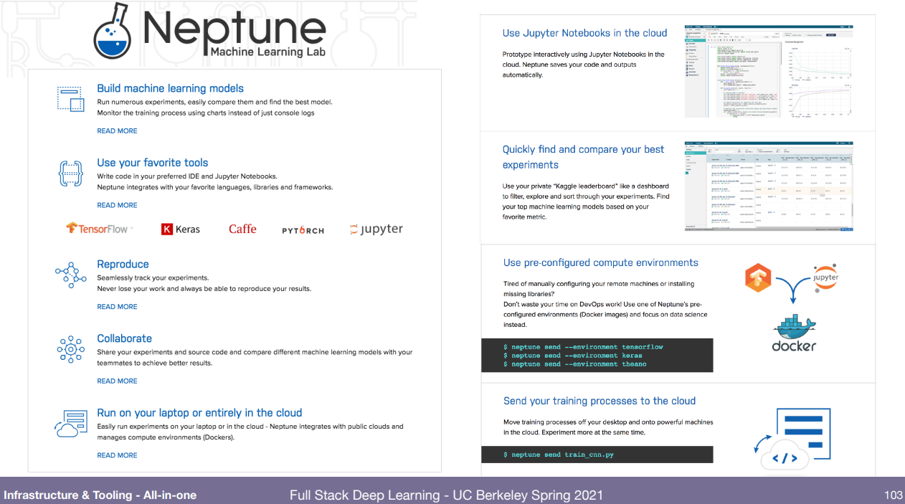The height and width of the screenshot is (504, 905).
Task: Click the Use your favorite tools heading
Action: point(153,163)
